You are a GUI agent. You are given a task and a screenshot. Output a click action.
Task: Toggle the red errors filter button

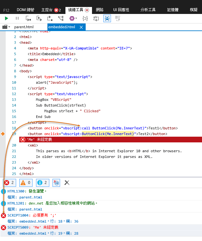pyautogui.click(x=9, y=182)
